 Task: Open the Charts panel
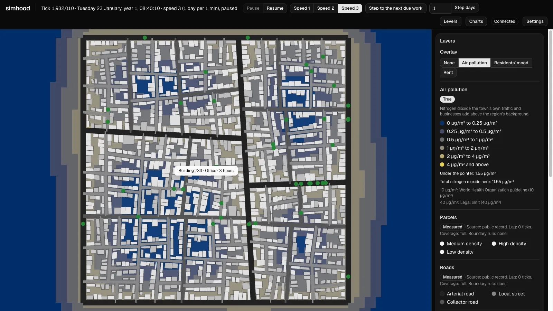pos(476,21)
